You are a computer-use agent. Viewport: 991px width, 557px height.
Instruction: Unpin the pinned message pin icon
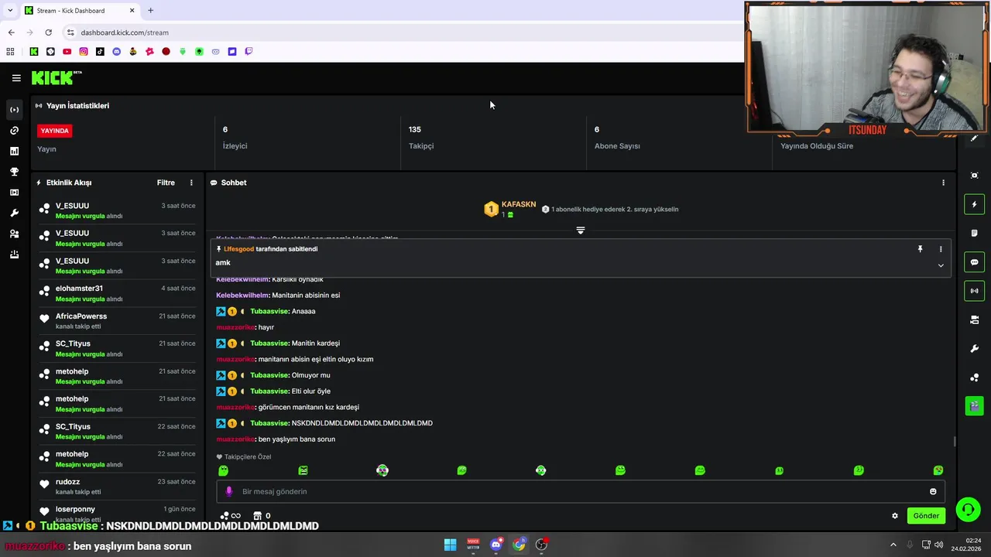pos(920,249)
